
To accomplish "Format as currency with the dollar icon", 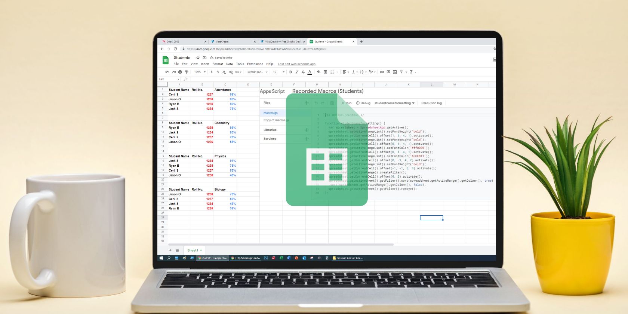I will tap(212, 72).
